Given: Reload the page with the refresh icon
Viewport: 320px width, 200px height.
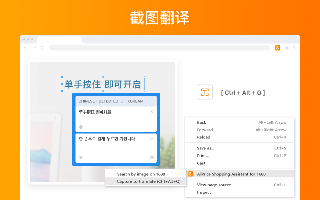Looking at the screenshot, I should 42,47.
